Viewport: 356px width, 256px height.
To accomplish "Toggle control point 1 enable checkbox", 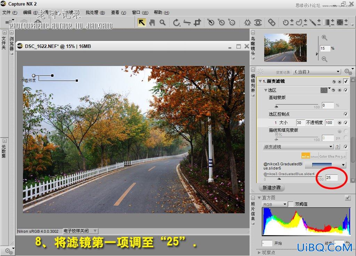I will (346, 123).
